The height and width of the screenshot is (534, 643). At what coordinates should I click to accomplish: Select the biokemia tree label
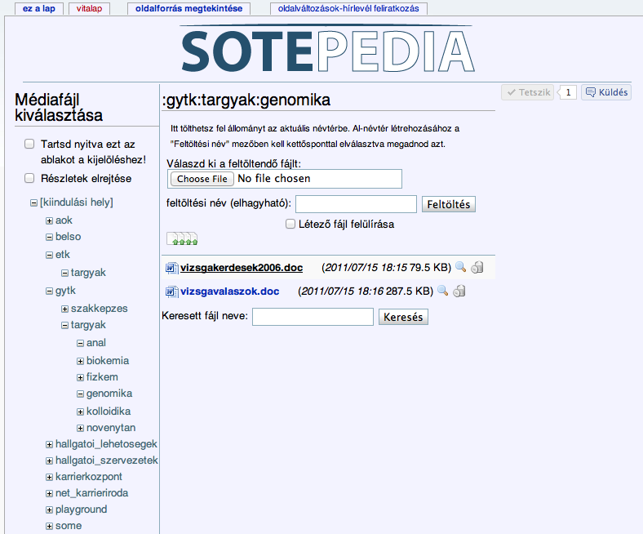coord(108,361)
